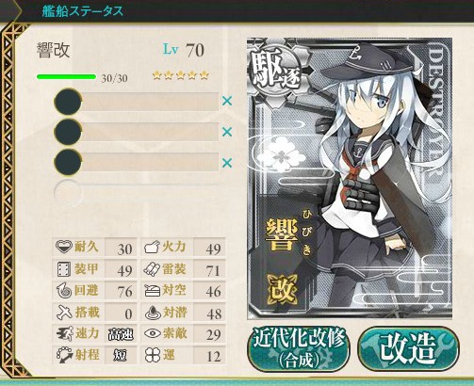The height and width of the screenshot is (386, 474).
Task: Click the depth charge icon beside 対潜
Action: click(153, 313)
